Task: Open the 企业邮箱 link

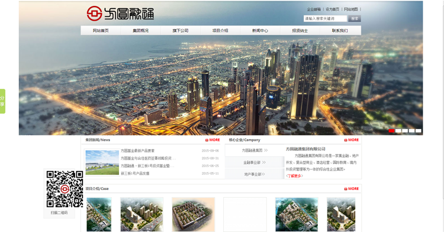Action: [x=314, y=9]
